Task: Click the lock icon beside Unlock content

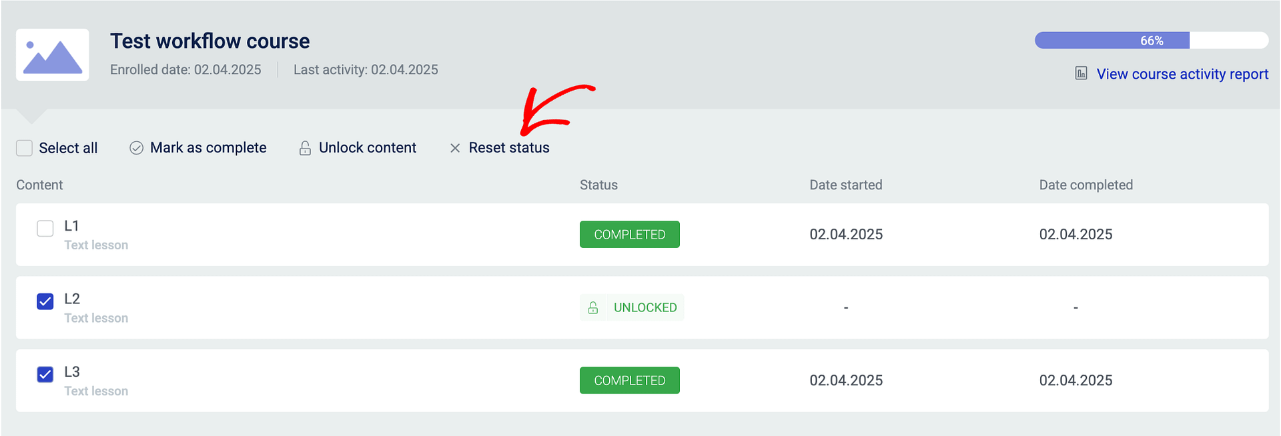Action: tap(305, 147)
